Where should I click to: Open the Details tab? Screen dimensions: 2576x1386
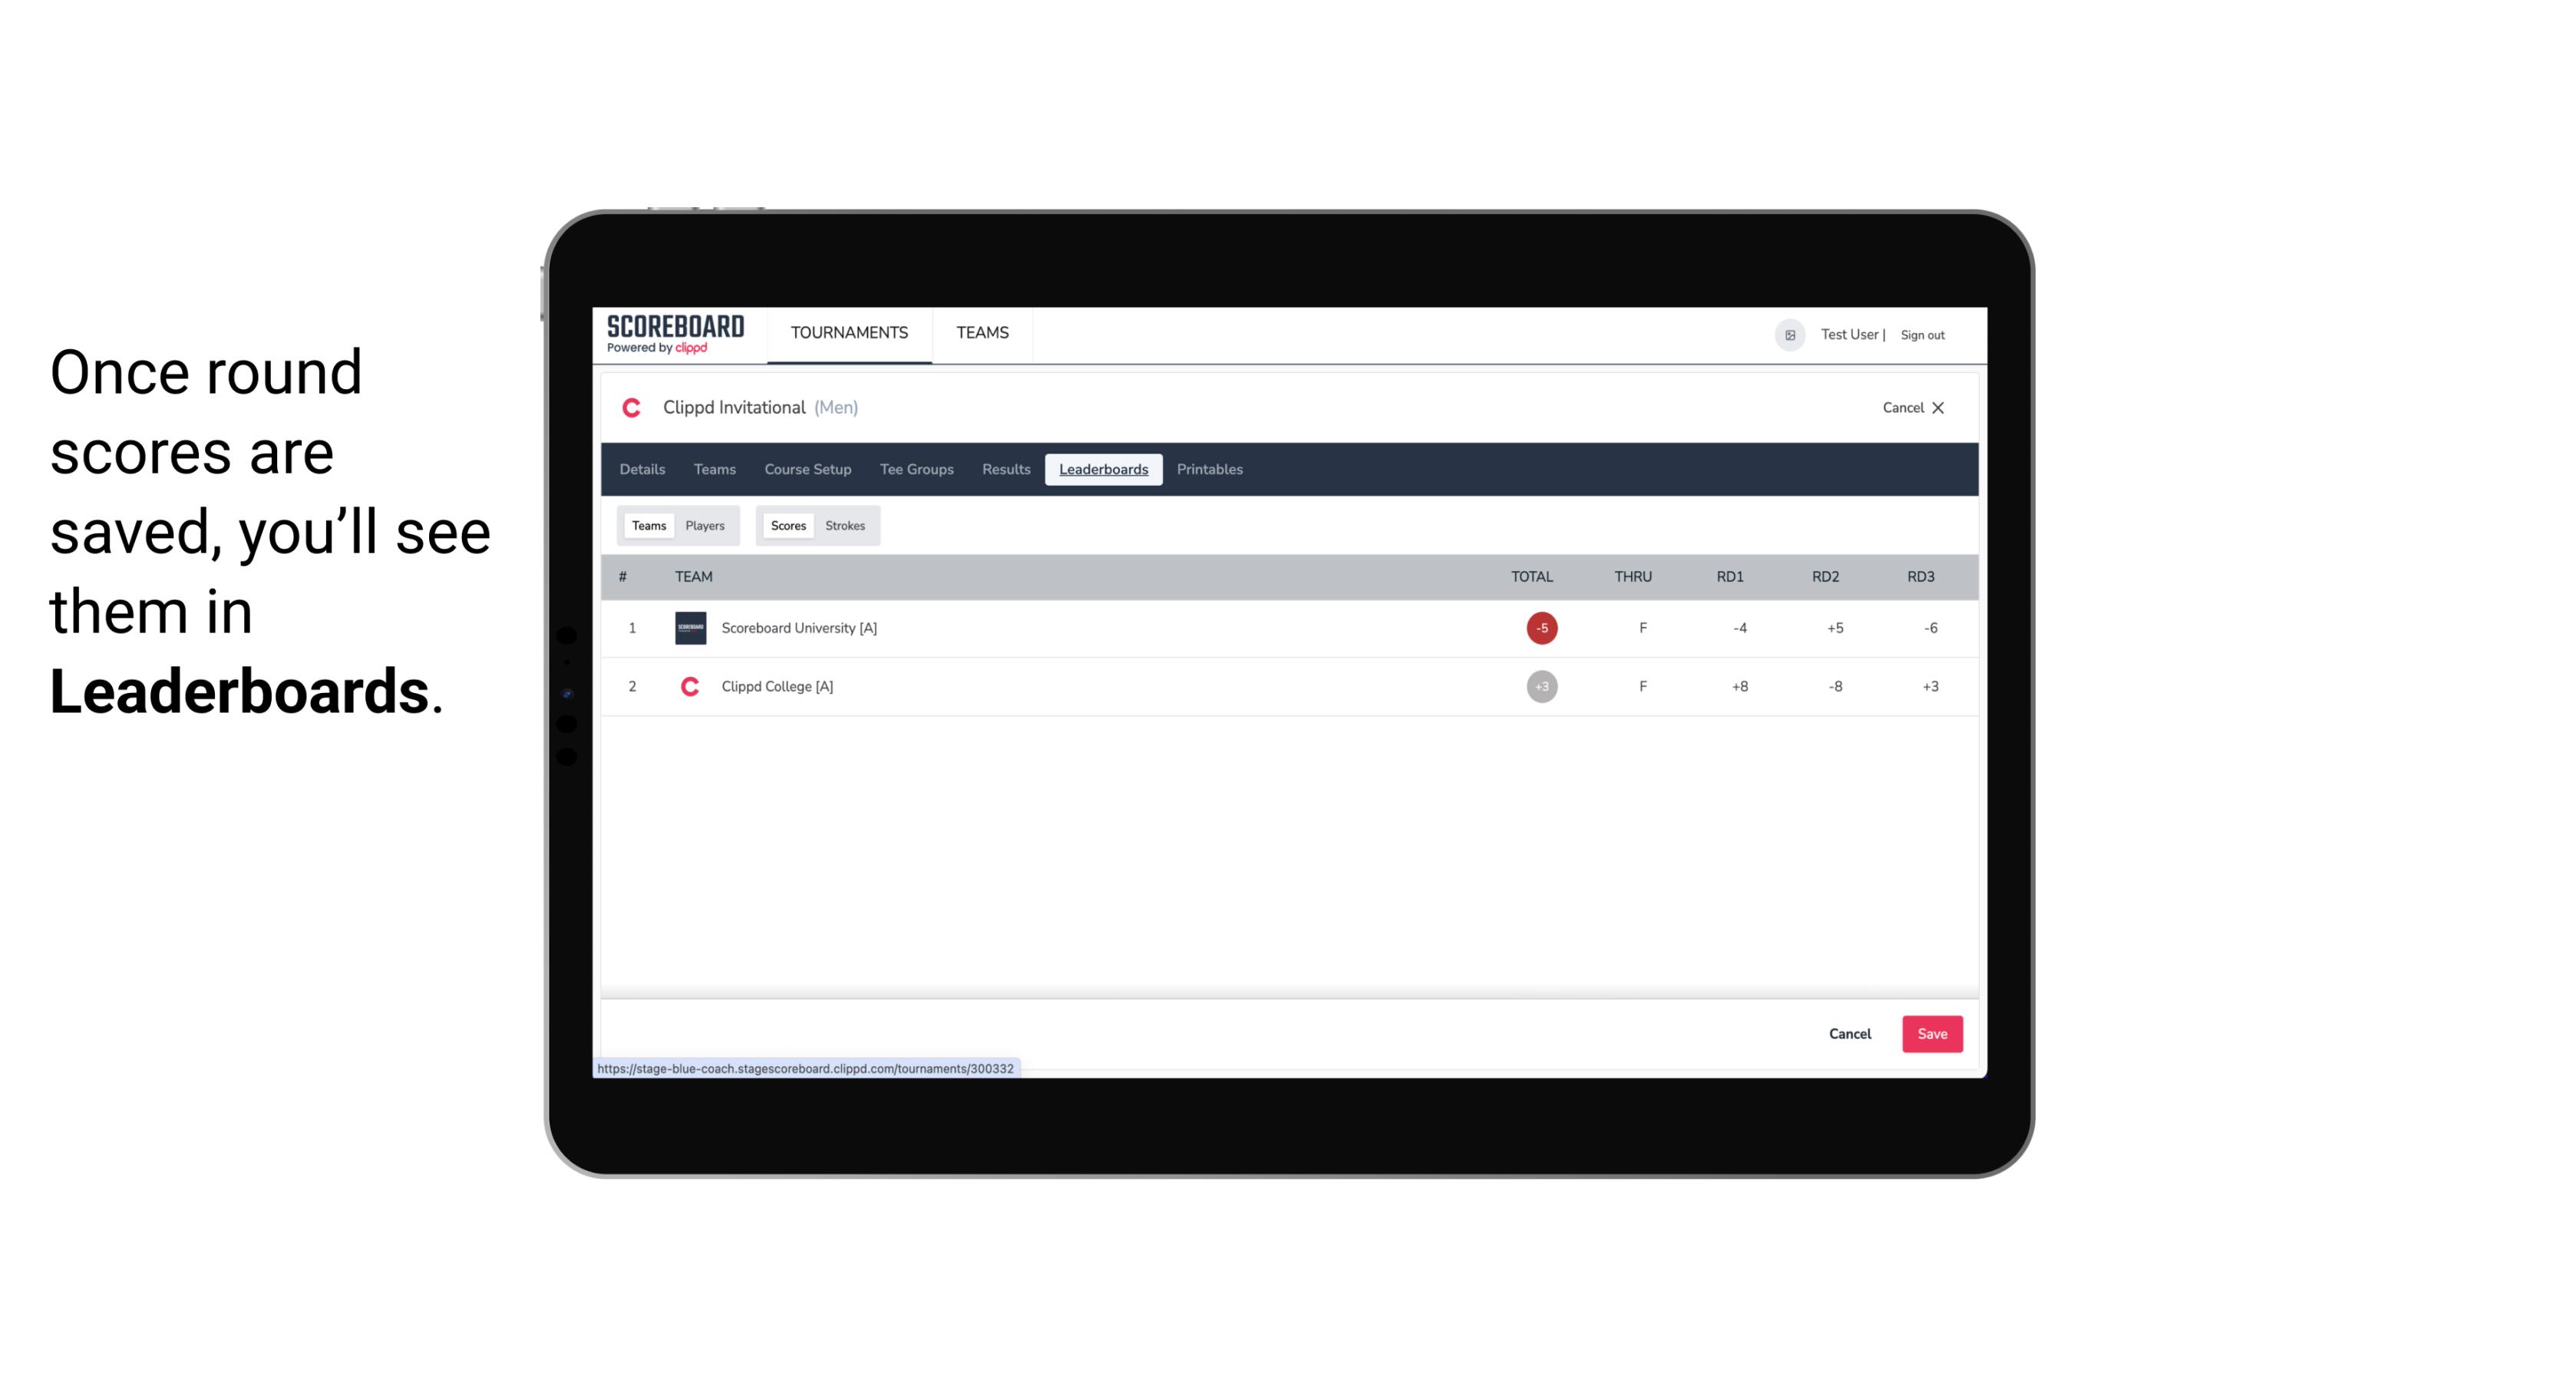coord(642,470)
